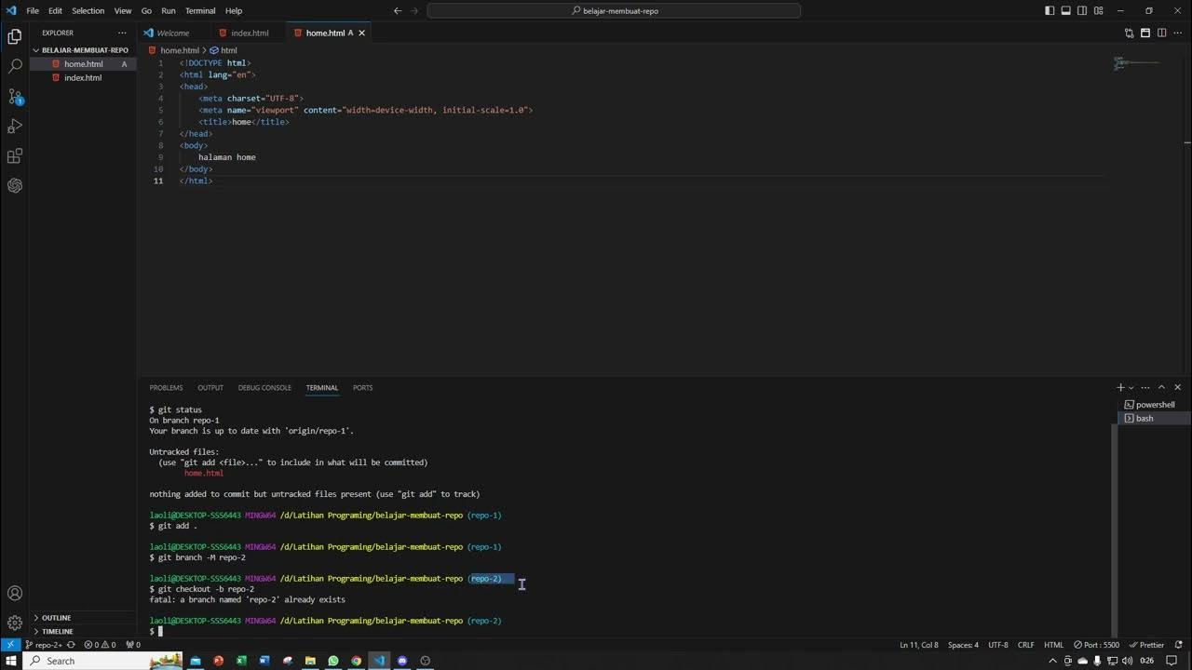Open the Edit menu
The image size is (1192, 670).
[x=55, y=11]
